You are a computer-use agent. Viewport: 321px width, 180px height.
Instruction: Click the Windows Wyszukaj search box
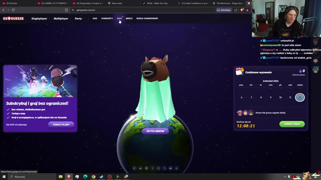pos(33,177)
